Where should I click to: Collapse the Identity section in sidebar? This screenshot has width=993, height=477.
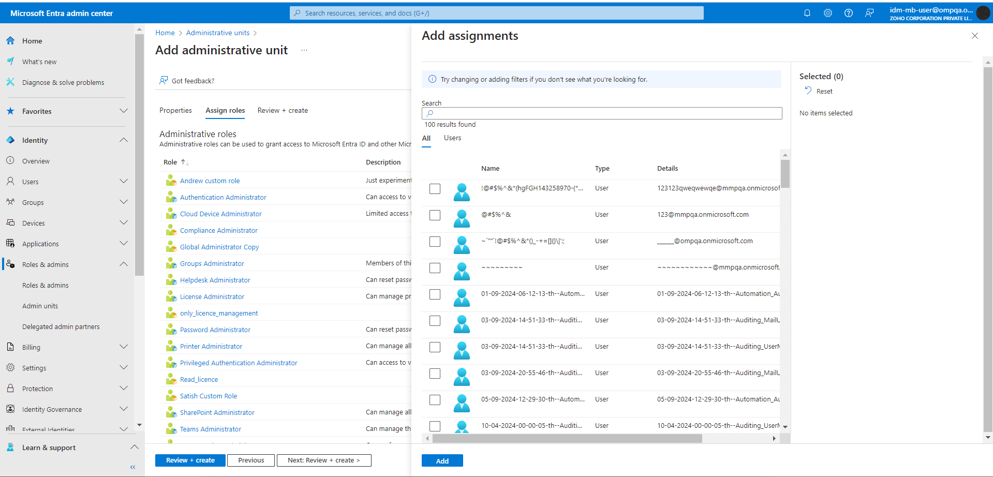[123, 140]
